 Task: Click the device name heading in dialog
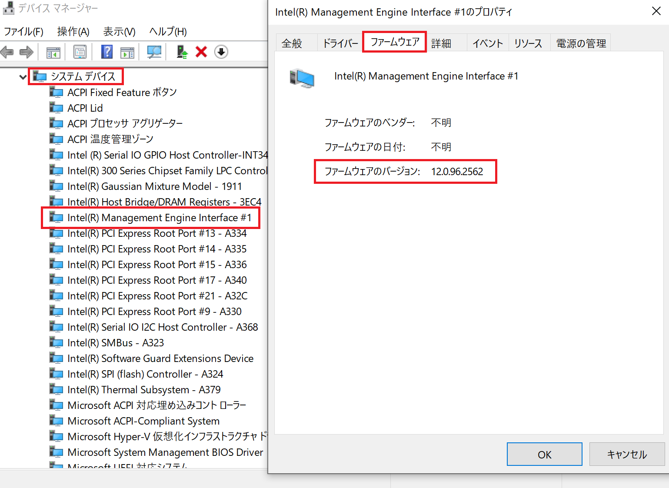pos(426,76)
